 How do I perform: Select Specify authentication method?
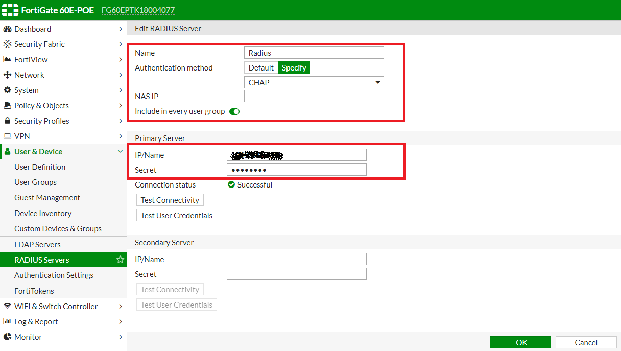tap(294, 67)
